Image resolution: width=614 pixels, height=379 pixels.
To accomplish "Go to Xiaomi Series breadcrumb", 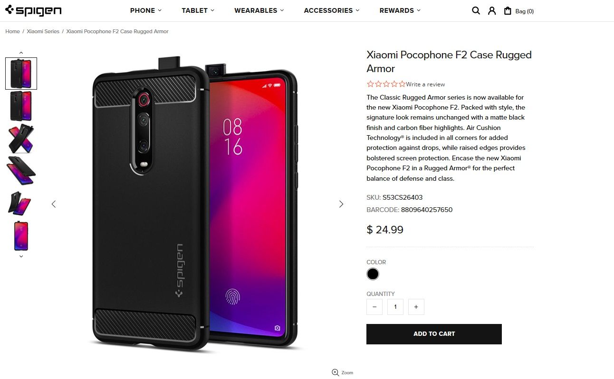I will (x=43, y=31).
